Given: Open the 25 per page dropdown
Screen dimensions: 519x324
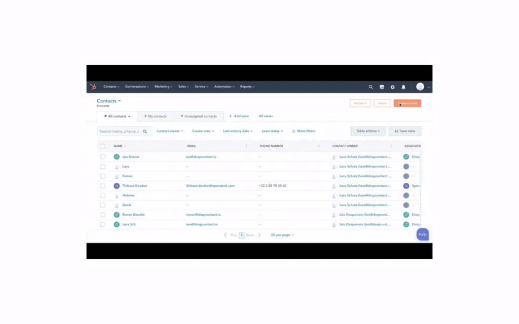Looking at the screenshot, I should pos(282,235).
